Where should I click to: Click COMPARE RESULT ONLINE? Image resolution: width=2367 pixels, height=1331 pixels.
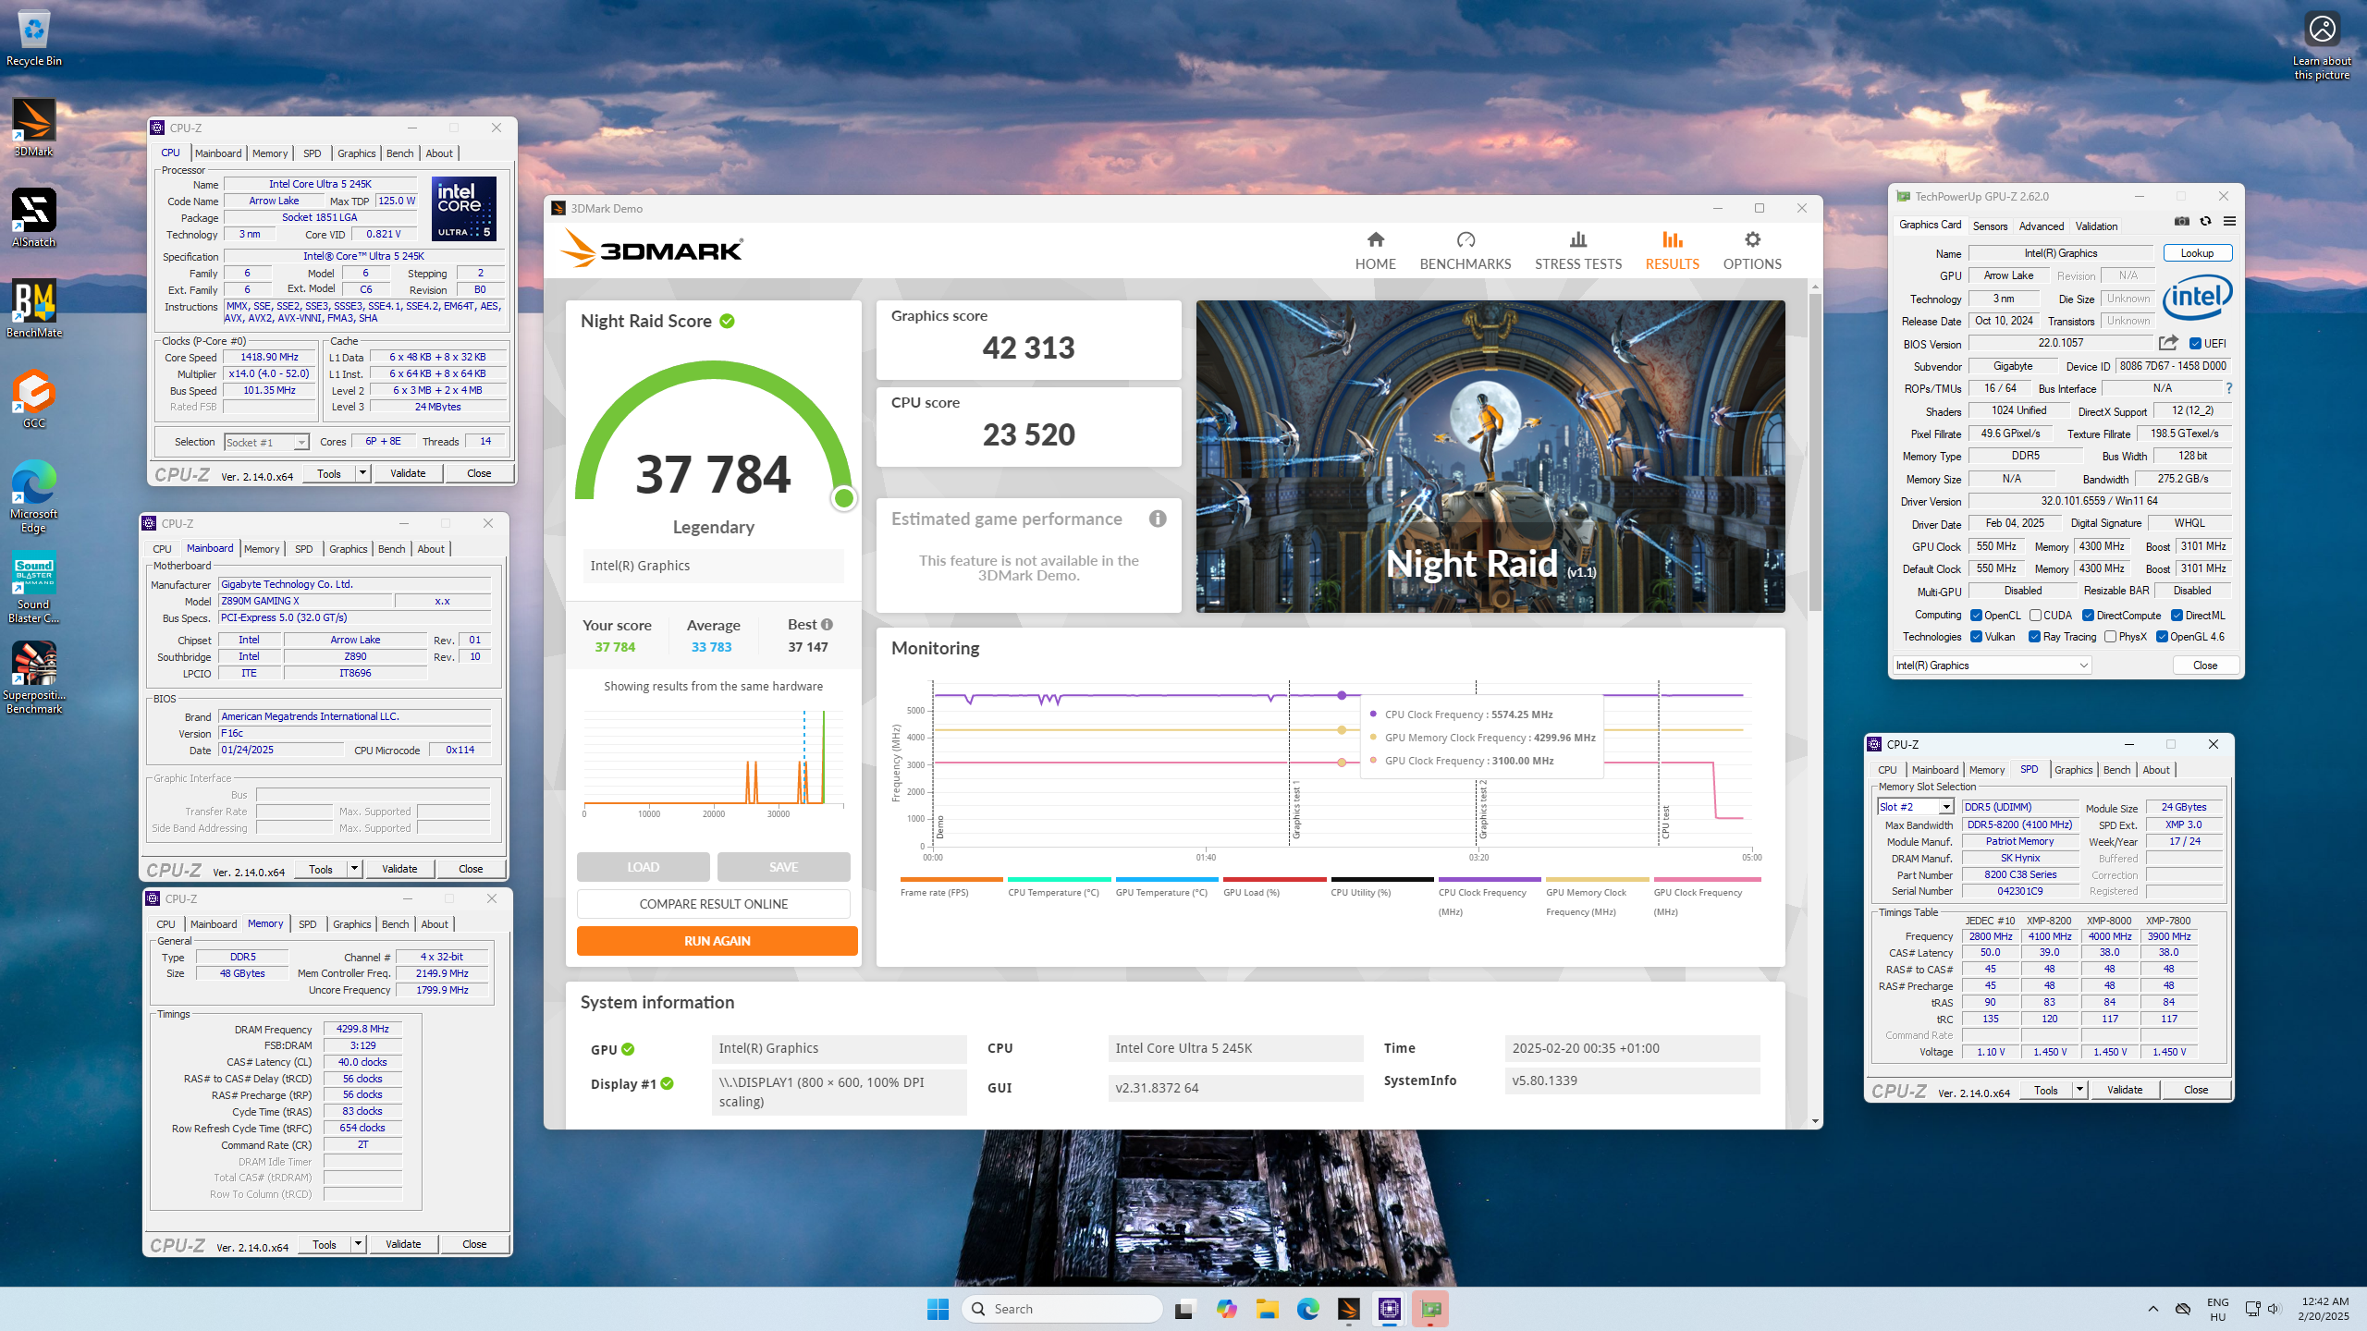click(713, 904)
